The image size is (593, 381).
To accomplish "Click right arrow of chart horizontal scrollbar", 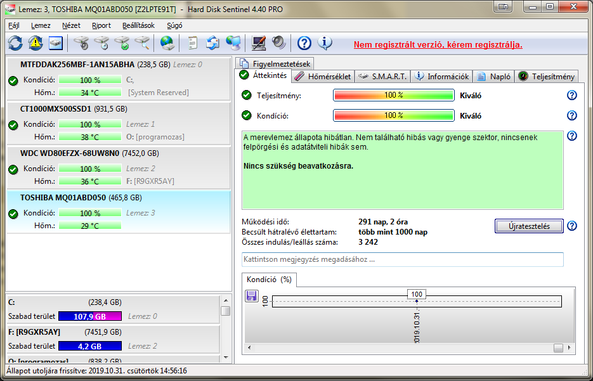I will pos(569,348).
